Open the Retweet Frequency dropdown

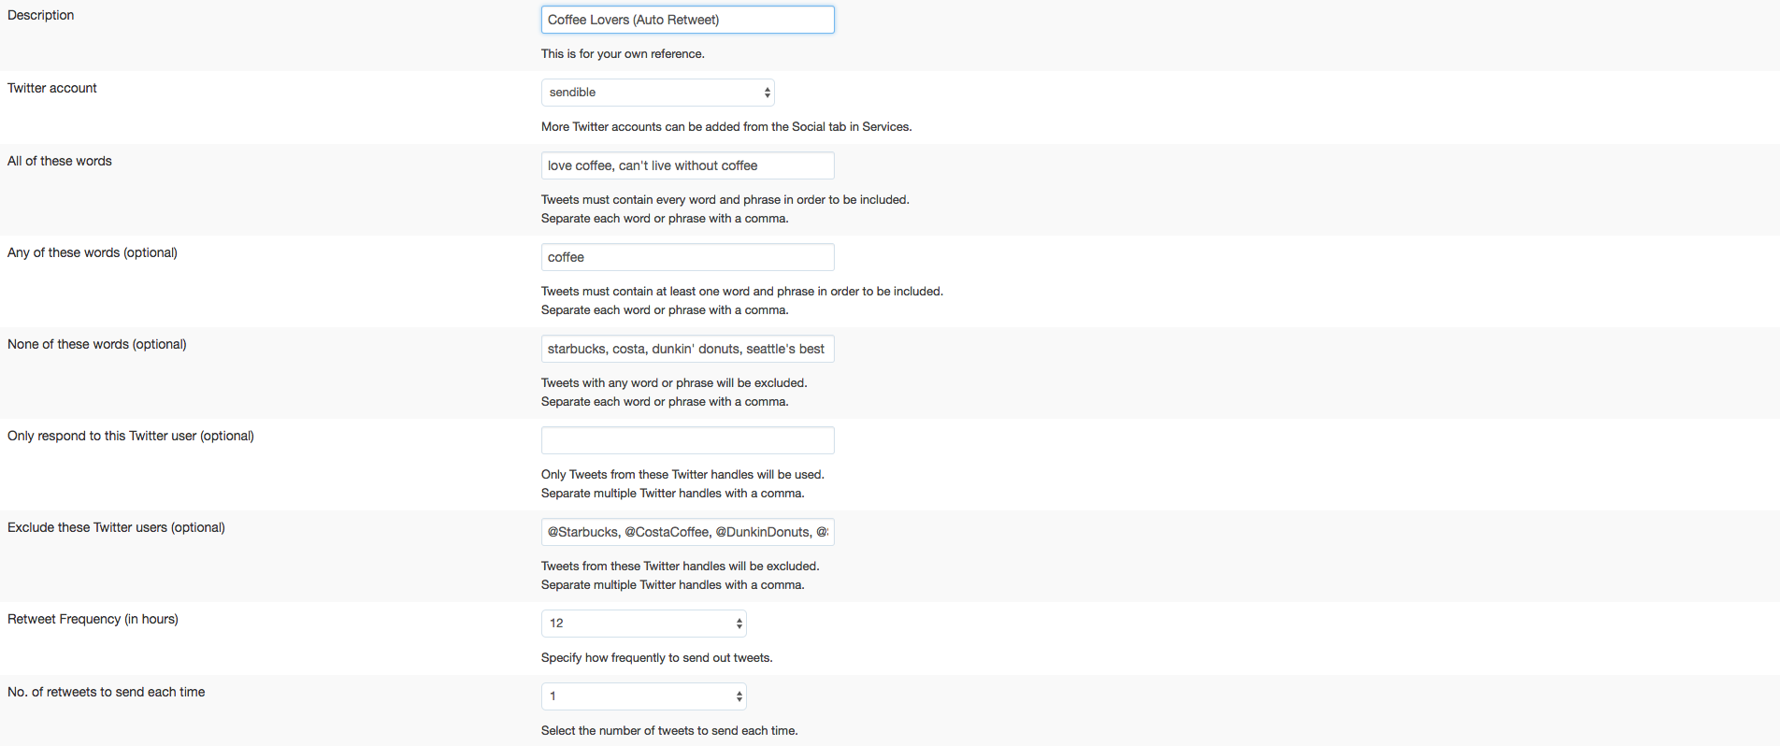pos(643,623)
